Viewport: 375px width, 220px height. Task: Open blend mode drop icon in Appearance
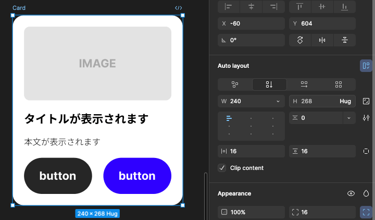(366, 193)
